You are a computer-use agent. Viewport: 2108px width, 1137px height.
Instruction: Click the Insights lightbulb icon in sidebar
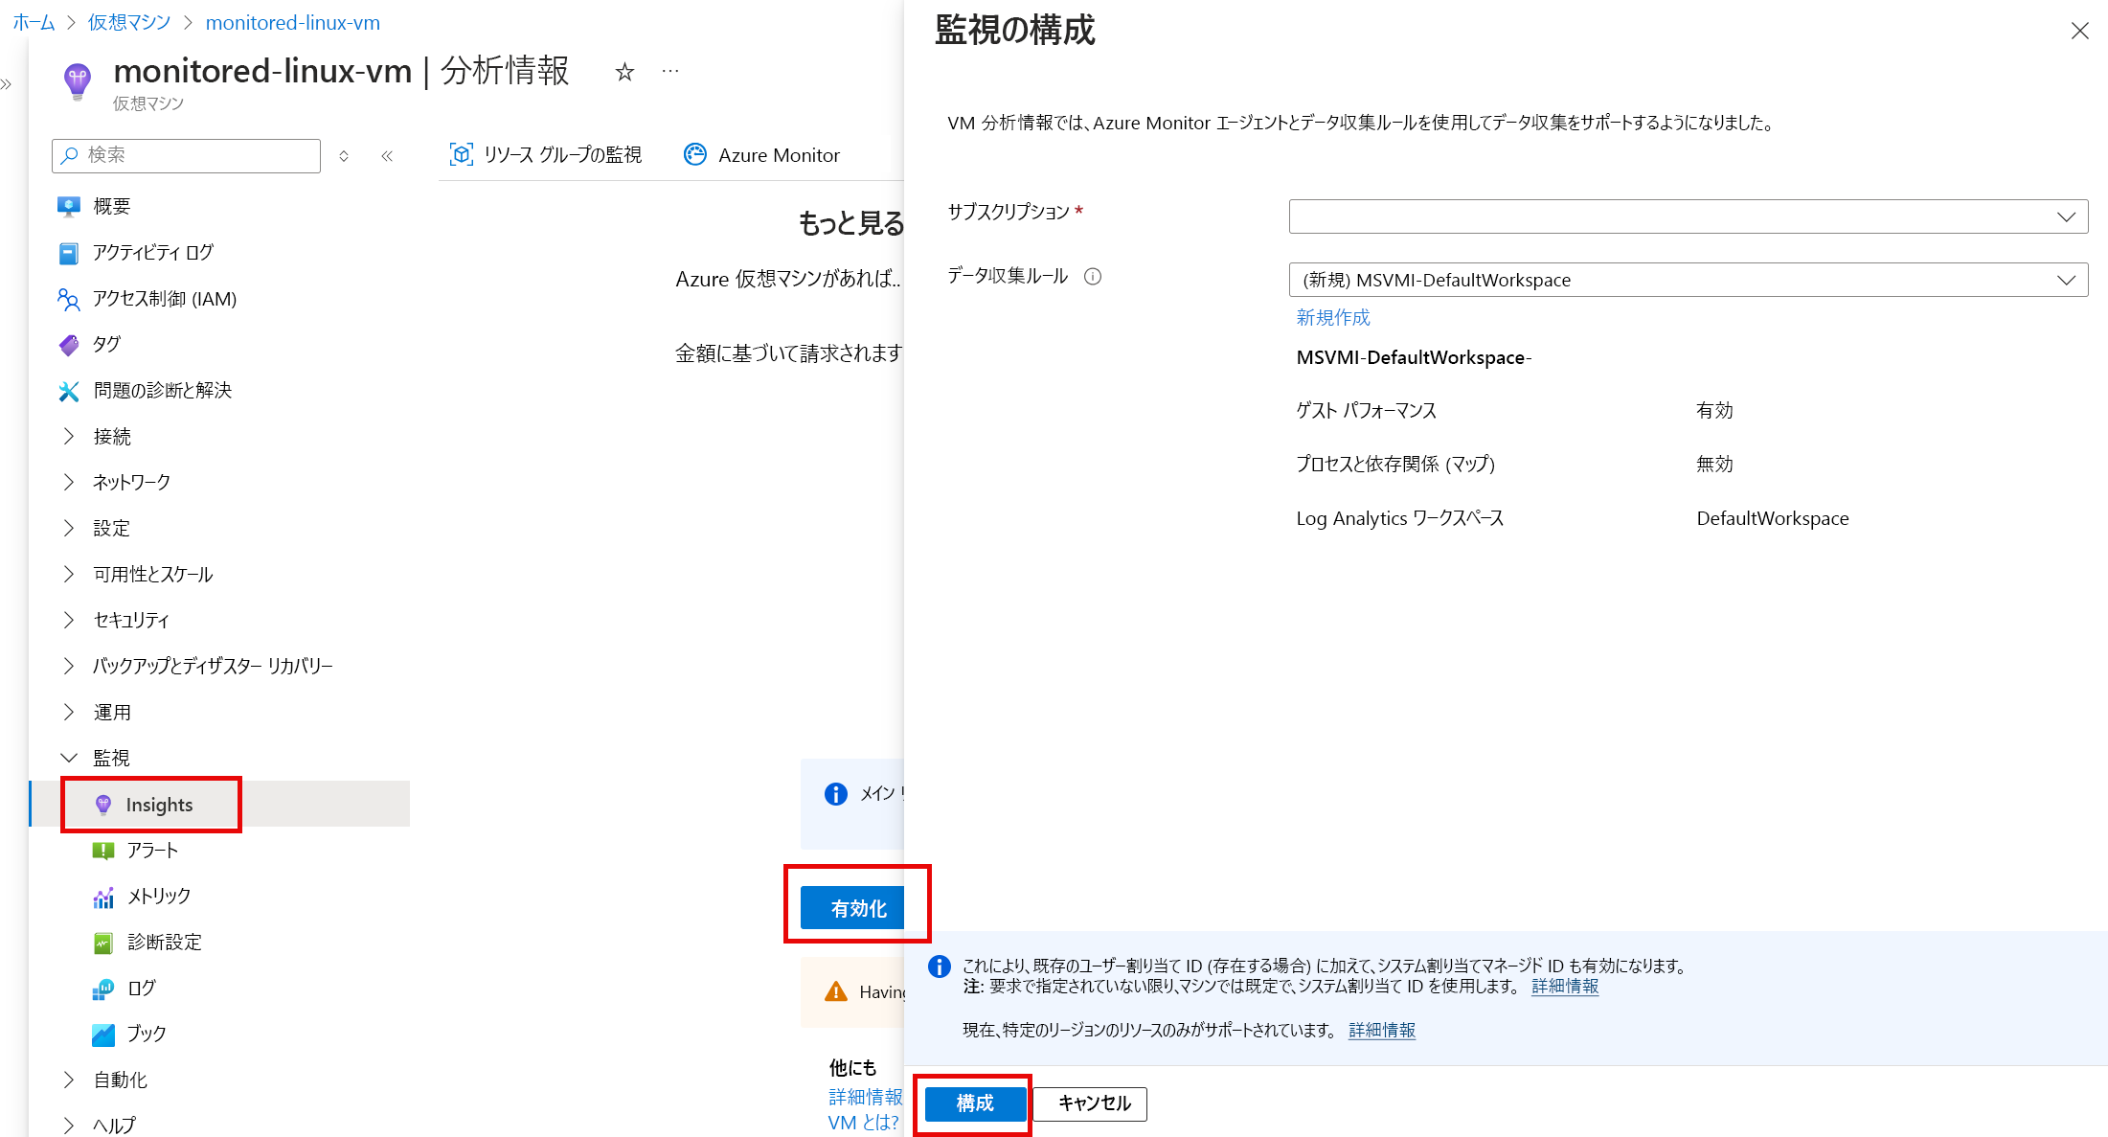[103, 805]
